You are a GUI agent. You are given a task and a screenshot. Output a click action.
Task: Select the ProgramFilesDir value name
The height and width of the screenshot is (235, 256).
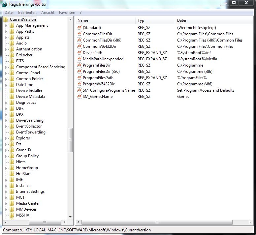(97, 65)
